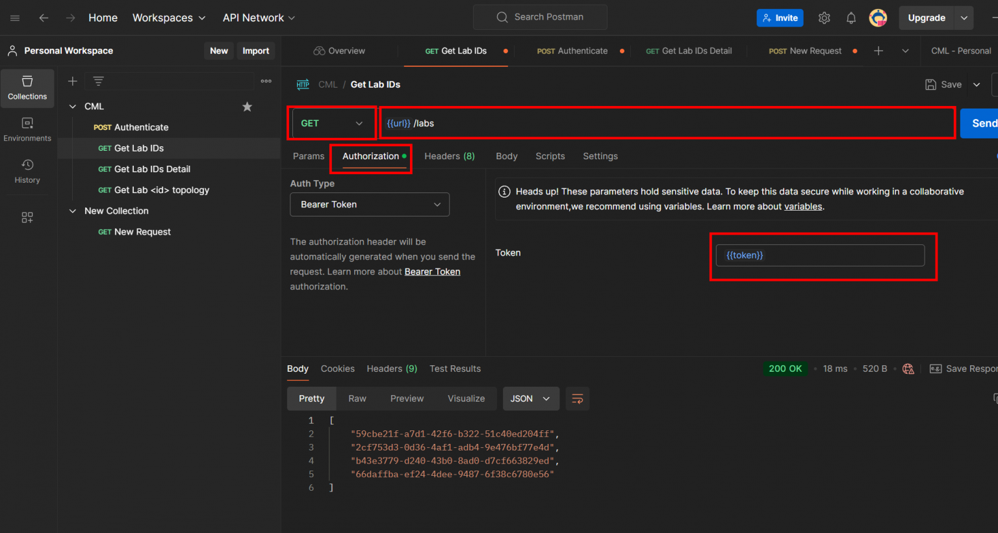This screenshot has height=533, width=998.
Task: Open more actions via the three-dots icon
Action: coord(266,81)
